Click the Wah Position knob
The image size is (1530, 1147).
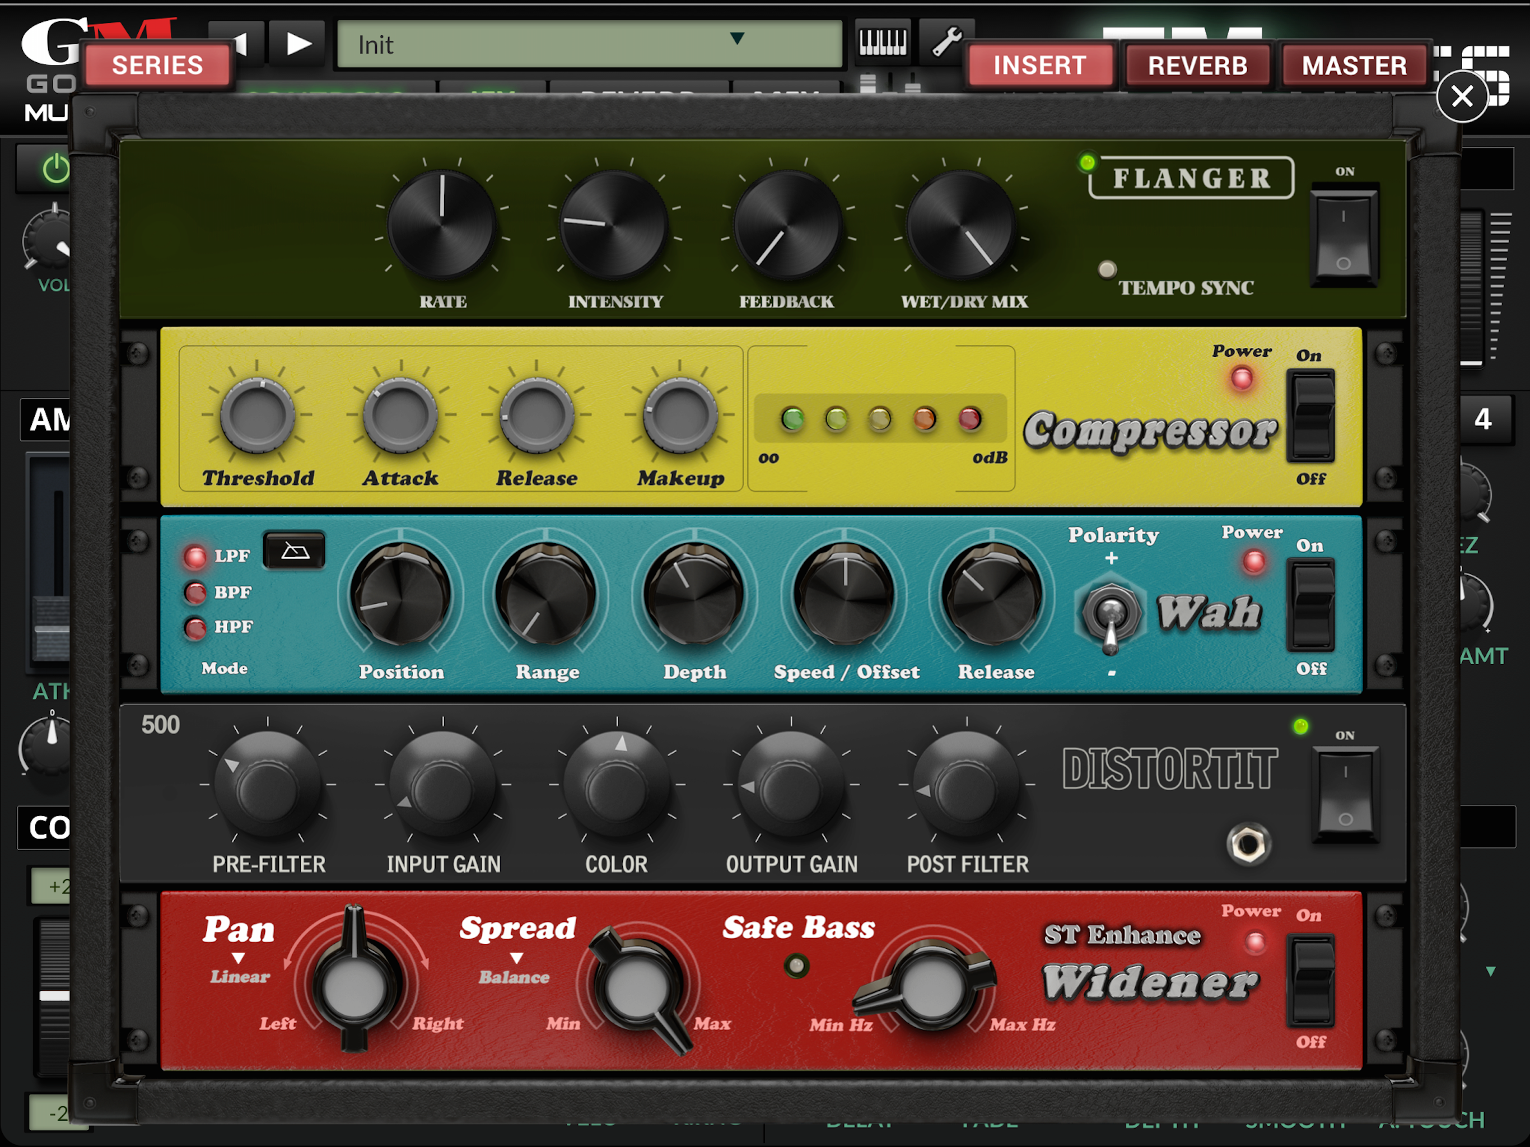pos(400,594)
